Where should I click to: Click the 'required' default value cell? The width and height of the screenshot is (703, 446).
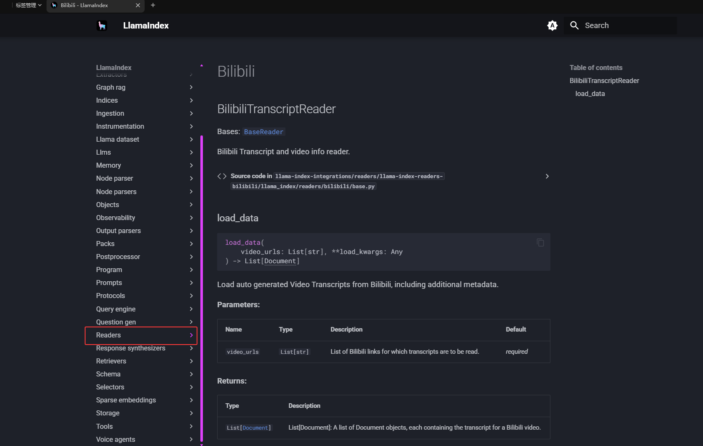pos(516,352)
